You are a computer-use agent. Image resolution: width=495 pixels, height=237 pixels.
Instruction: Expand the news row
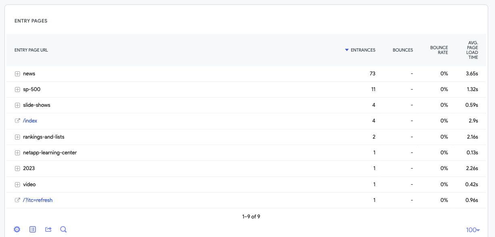(17, 74)
